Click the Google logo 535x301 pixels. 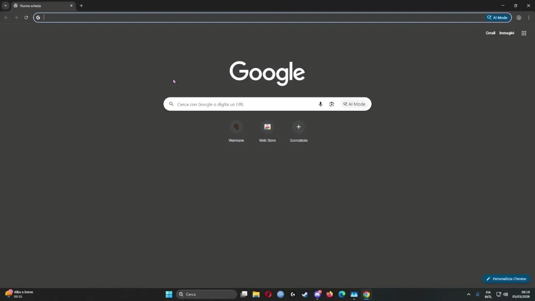[267, 73]
